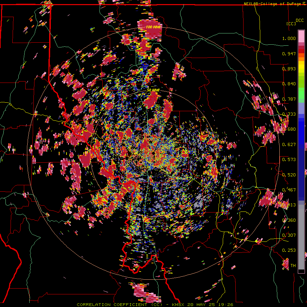Click the gray lower band of color scale
This screenshot has height=307, width=307.
click(301, 237)
